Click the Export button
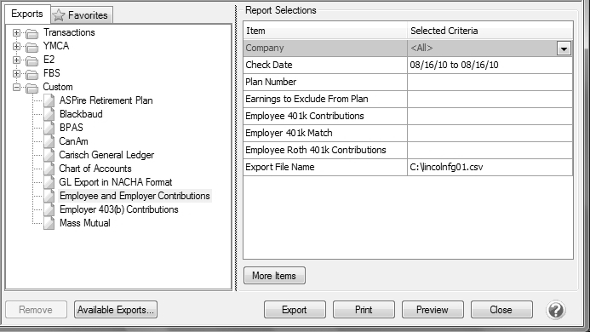 [295, 309]
